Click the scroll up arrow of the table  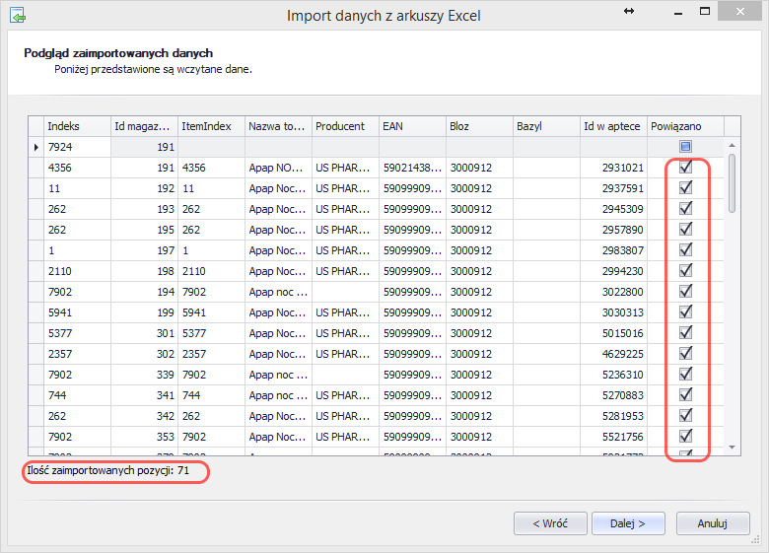[732, 145]
